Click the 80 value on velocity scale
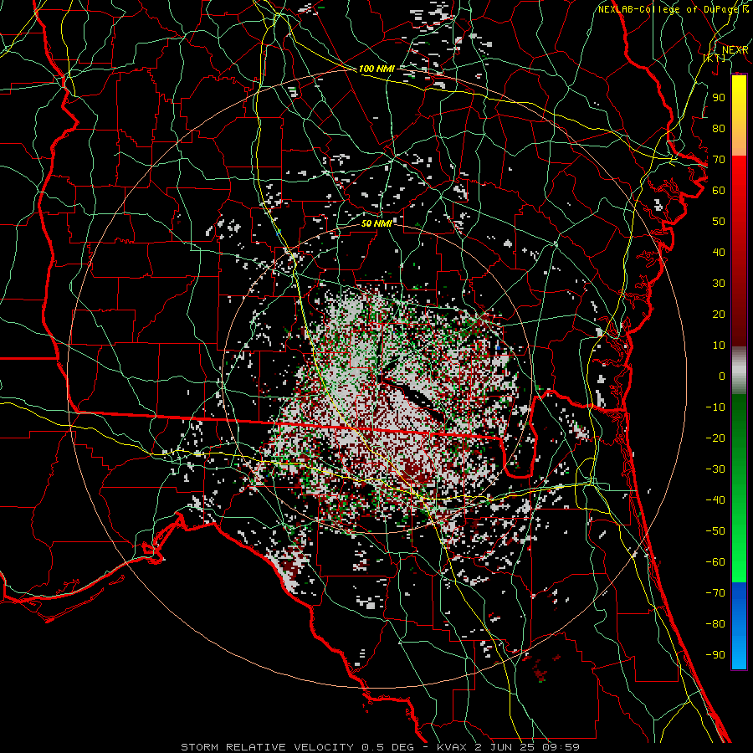The height and width of the screenshot is (753, 753). [x=719, y=129]
